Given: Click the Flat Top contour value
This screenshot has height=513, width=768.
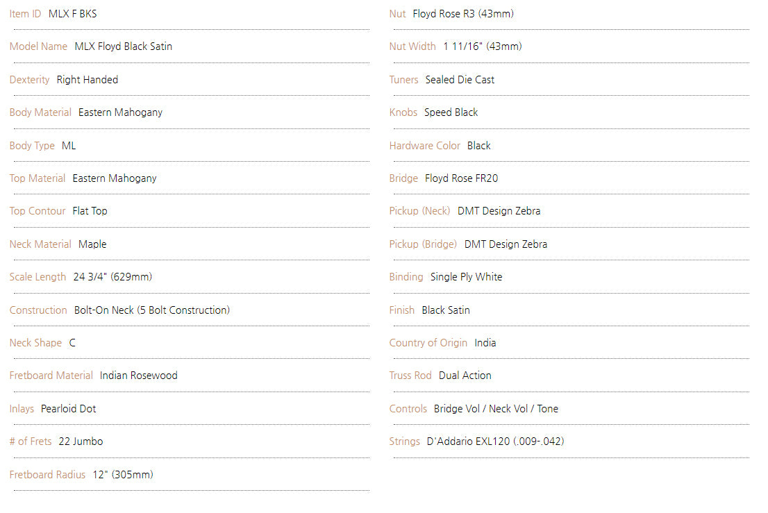Looking at the screenshot, I should click(x=90, y=211).
